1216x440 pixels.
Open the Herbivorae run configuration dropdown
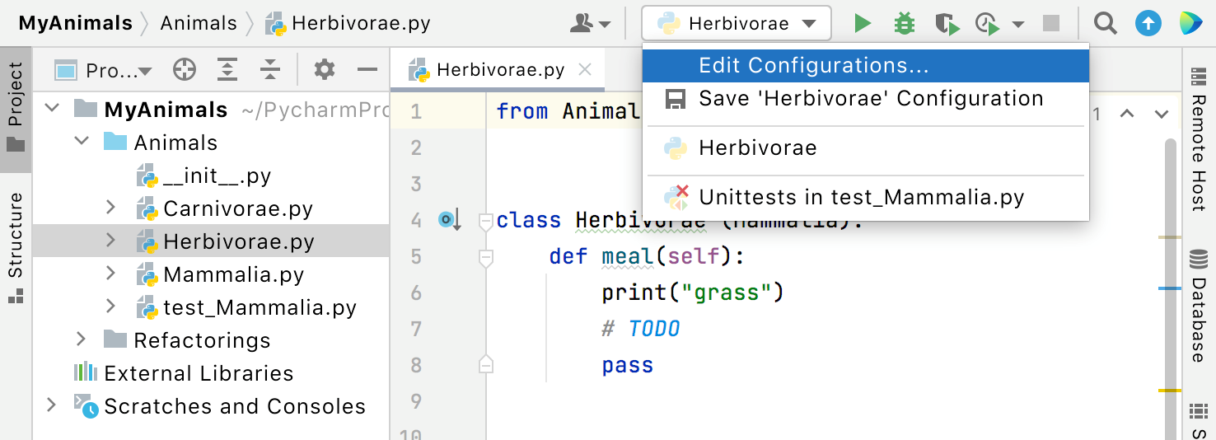(x=737, y=23)
